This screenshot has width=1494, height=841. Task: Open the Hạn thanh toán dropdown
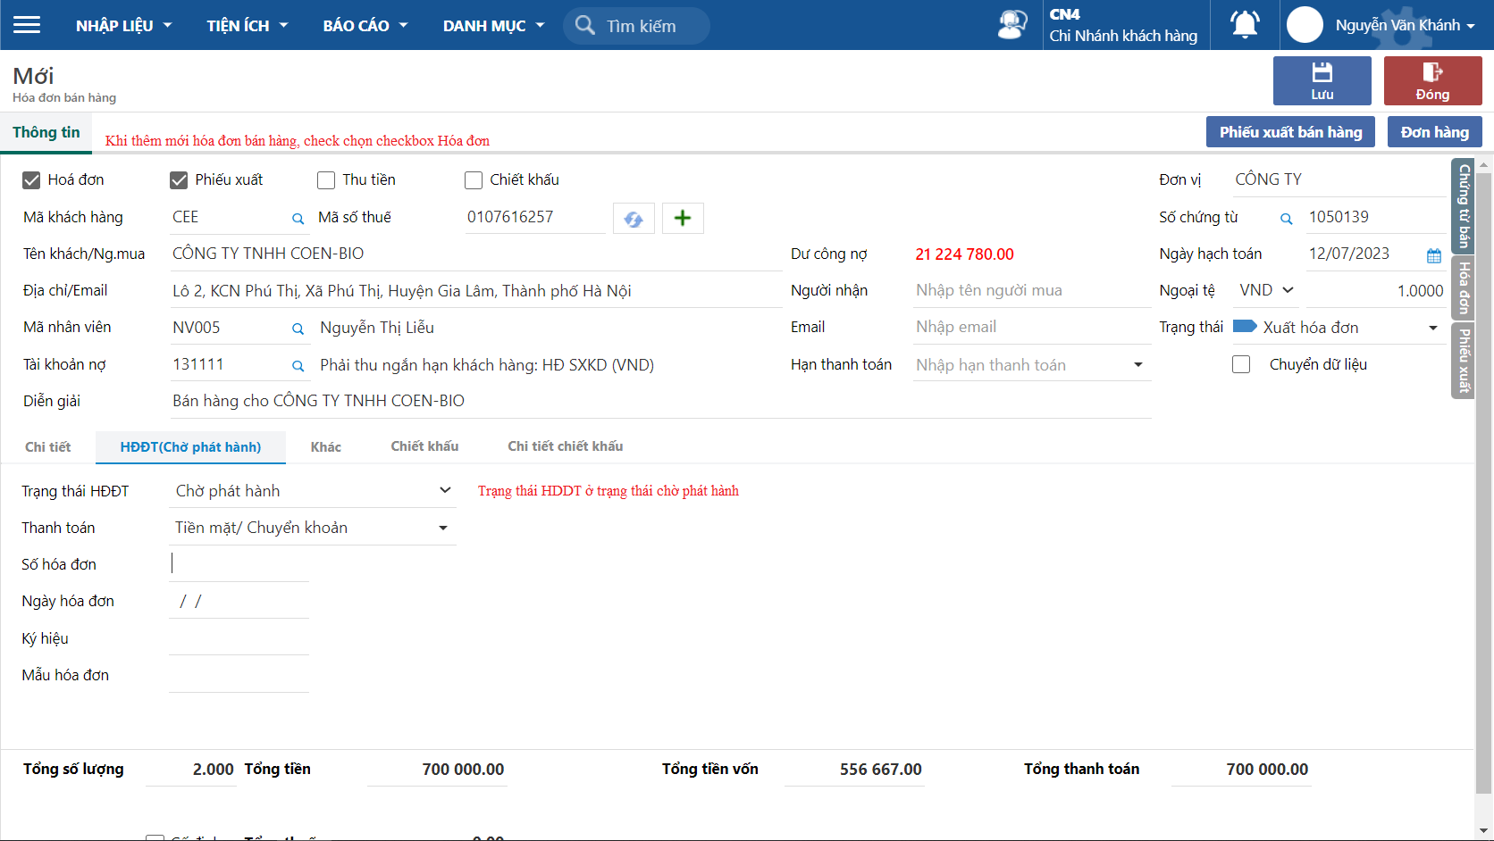pos(1137,364)
